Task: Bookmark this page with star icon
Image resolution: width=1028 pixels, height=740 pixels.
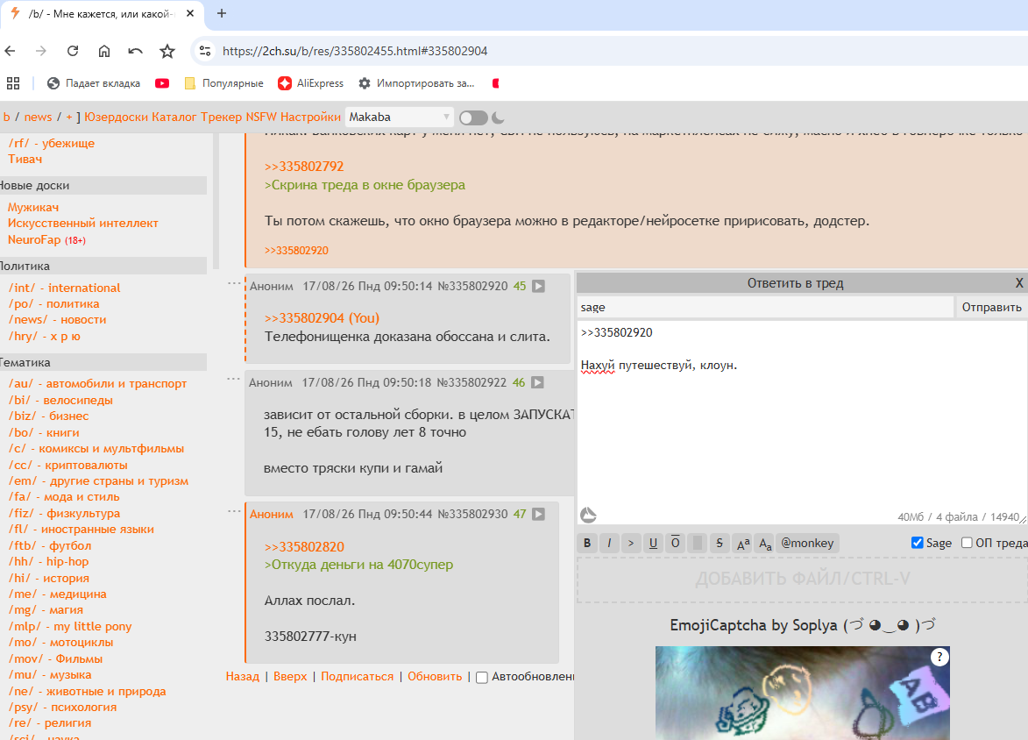Action: 167,51
